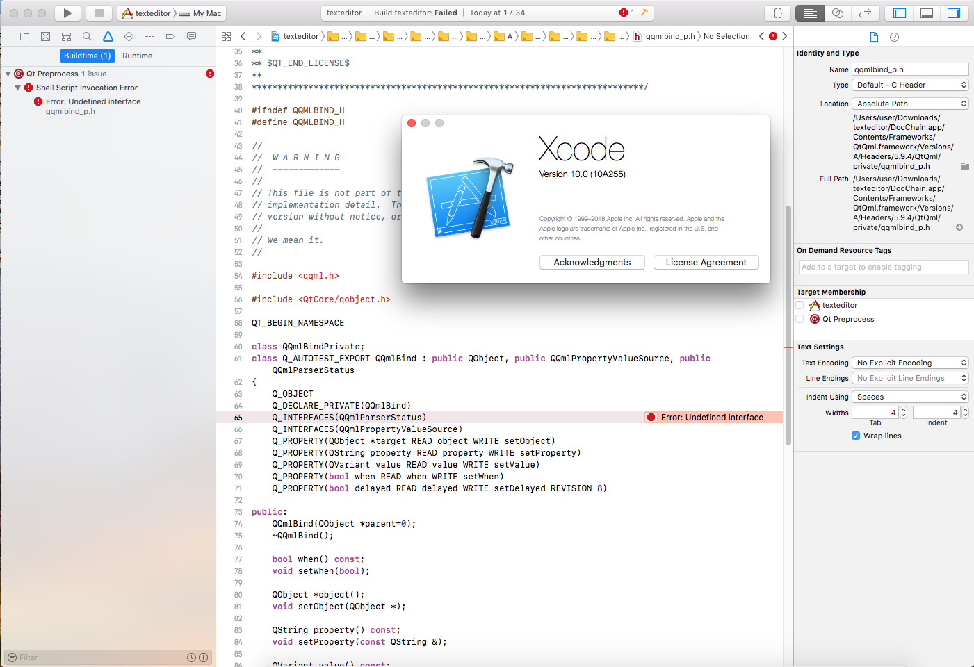Collapse the Shell Script Invocation Error group

pyautogui.click(x=17, y=88)
